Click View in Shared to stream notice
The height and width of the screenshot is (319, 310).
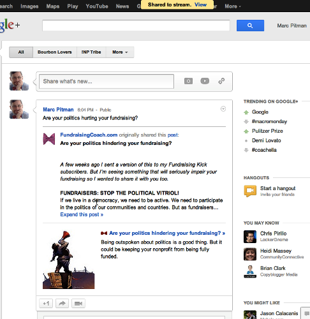coord(200,4)
